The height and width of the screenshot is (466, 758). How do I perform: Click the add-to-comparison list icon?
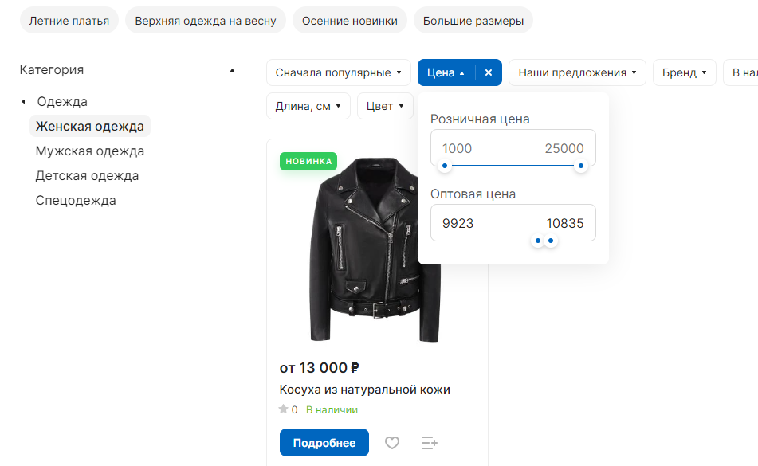[429, 443]
